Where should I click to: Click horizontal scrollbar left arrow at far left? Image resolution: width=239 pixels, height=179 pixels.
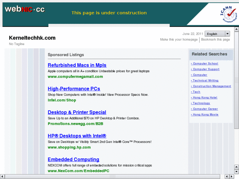pyautogui.click(x=2, y=177)
